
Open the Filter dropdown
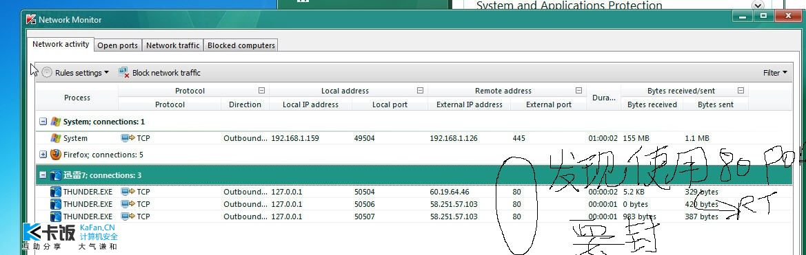click(775, 73)
